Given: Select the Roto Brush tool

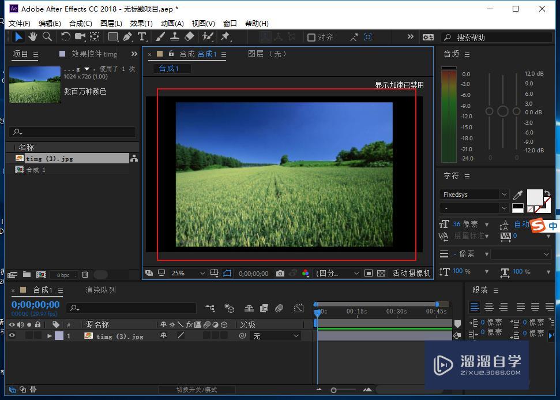Looking at the screenshot, I should click(208, 37).
